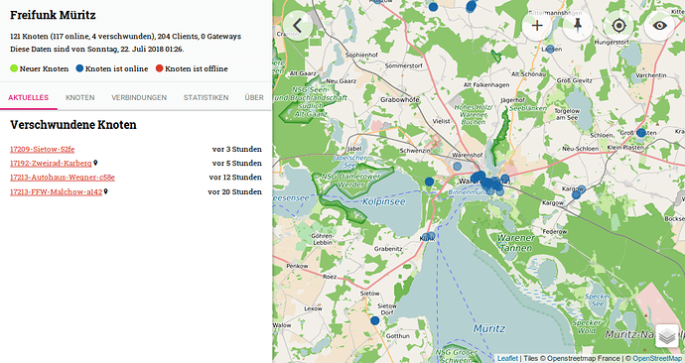Click location pin beside 17192-Zweirad-Karberg
685x363 pixels.
tap(95, 163)
